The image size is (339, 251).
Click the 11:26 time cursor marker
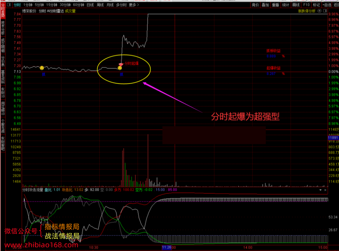click(x=167, y=248)
